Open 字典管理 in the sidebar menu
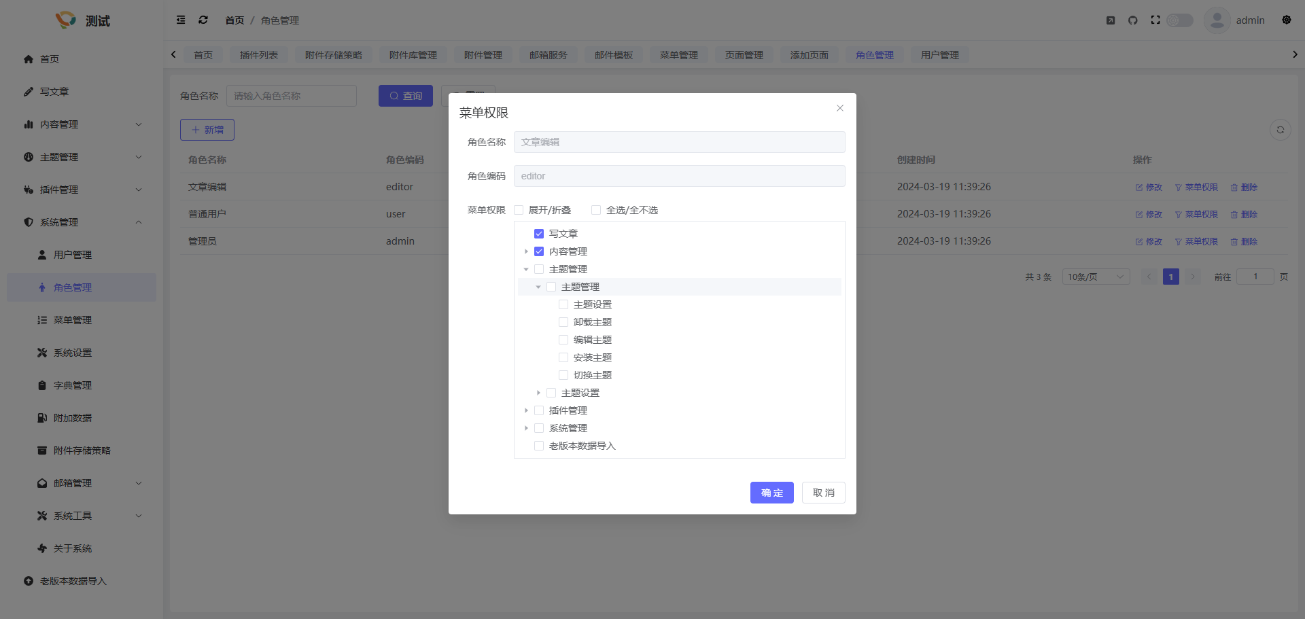The height and width of the screenshot is (619, 1305). (73, 385)
